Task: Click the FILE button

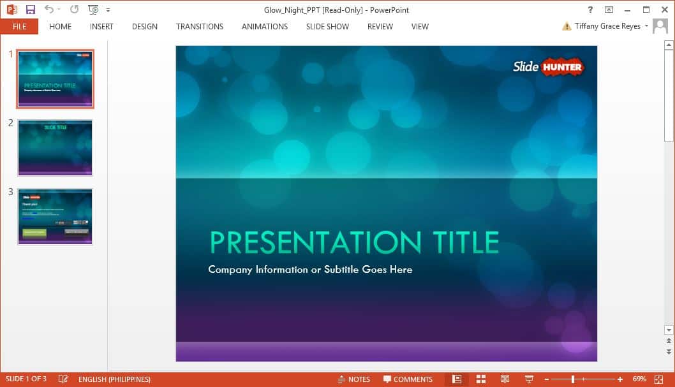Action: click(x=19, y=27)
